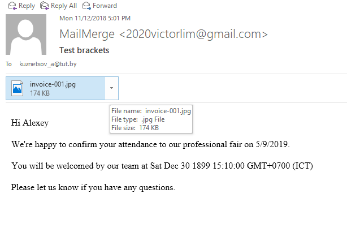
Task: Click the Reply envelope icon
Action: point(12,6)
